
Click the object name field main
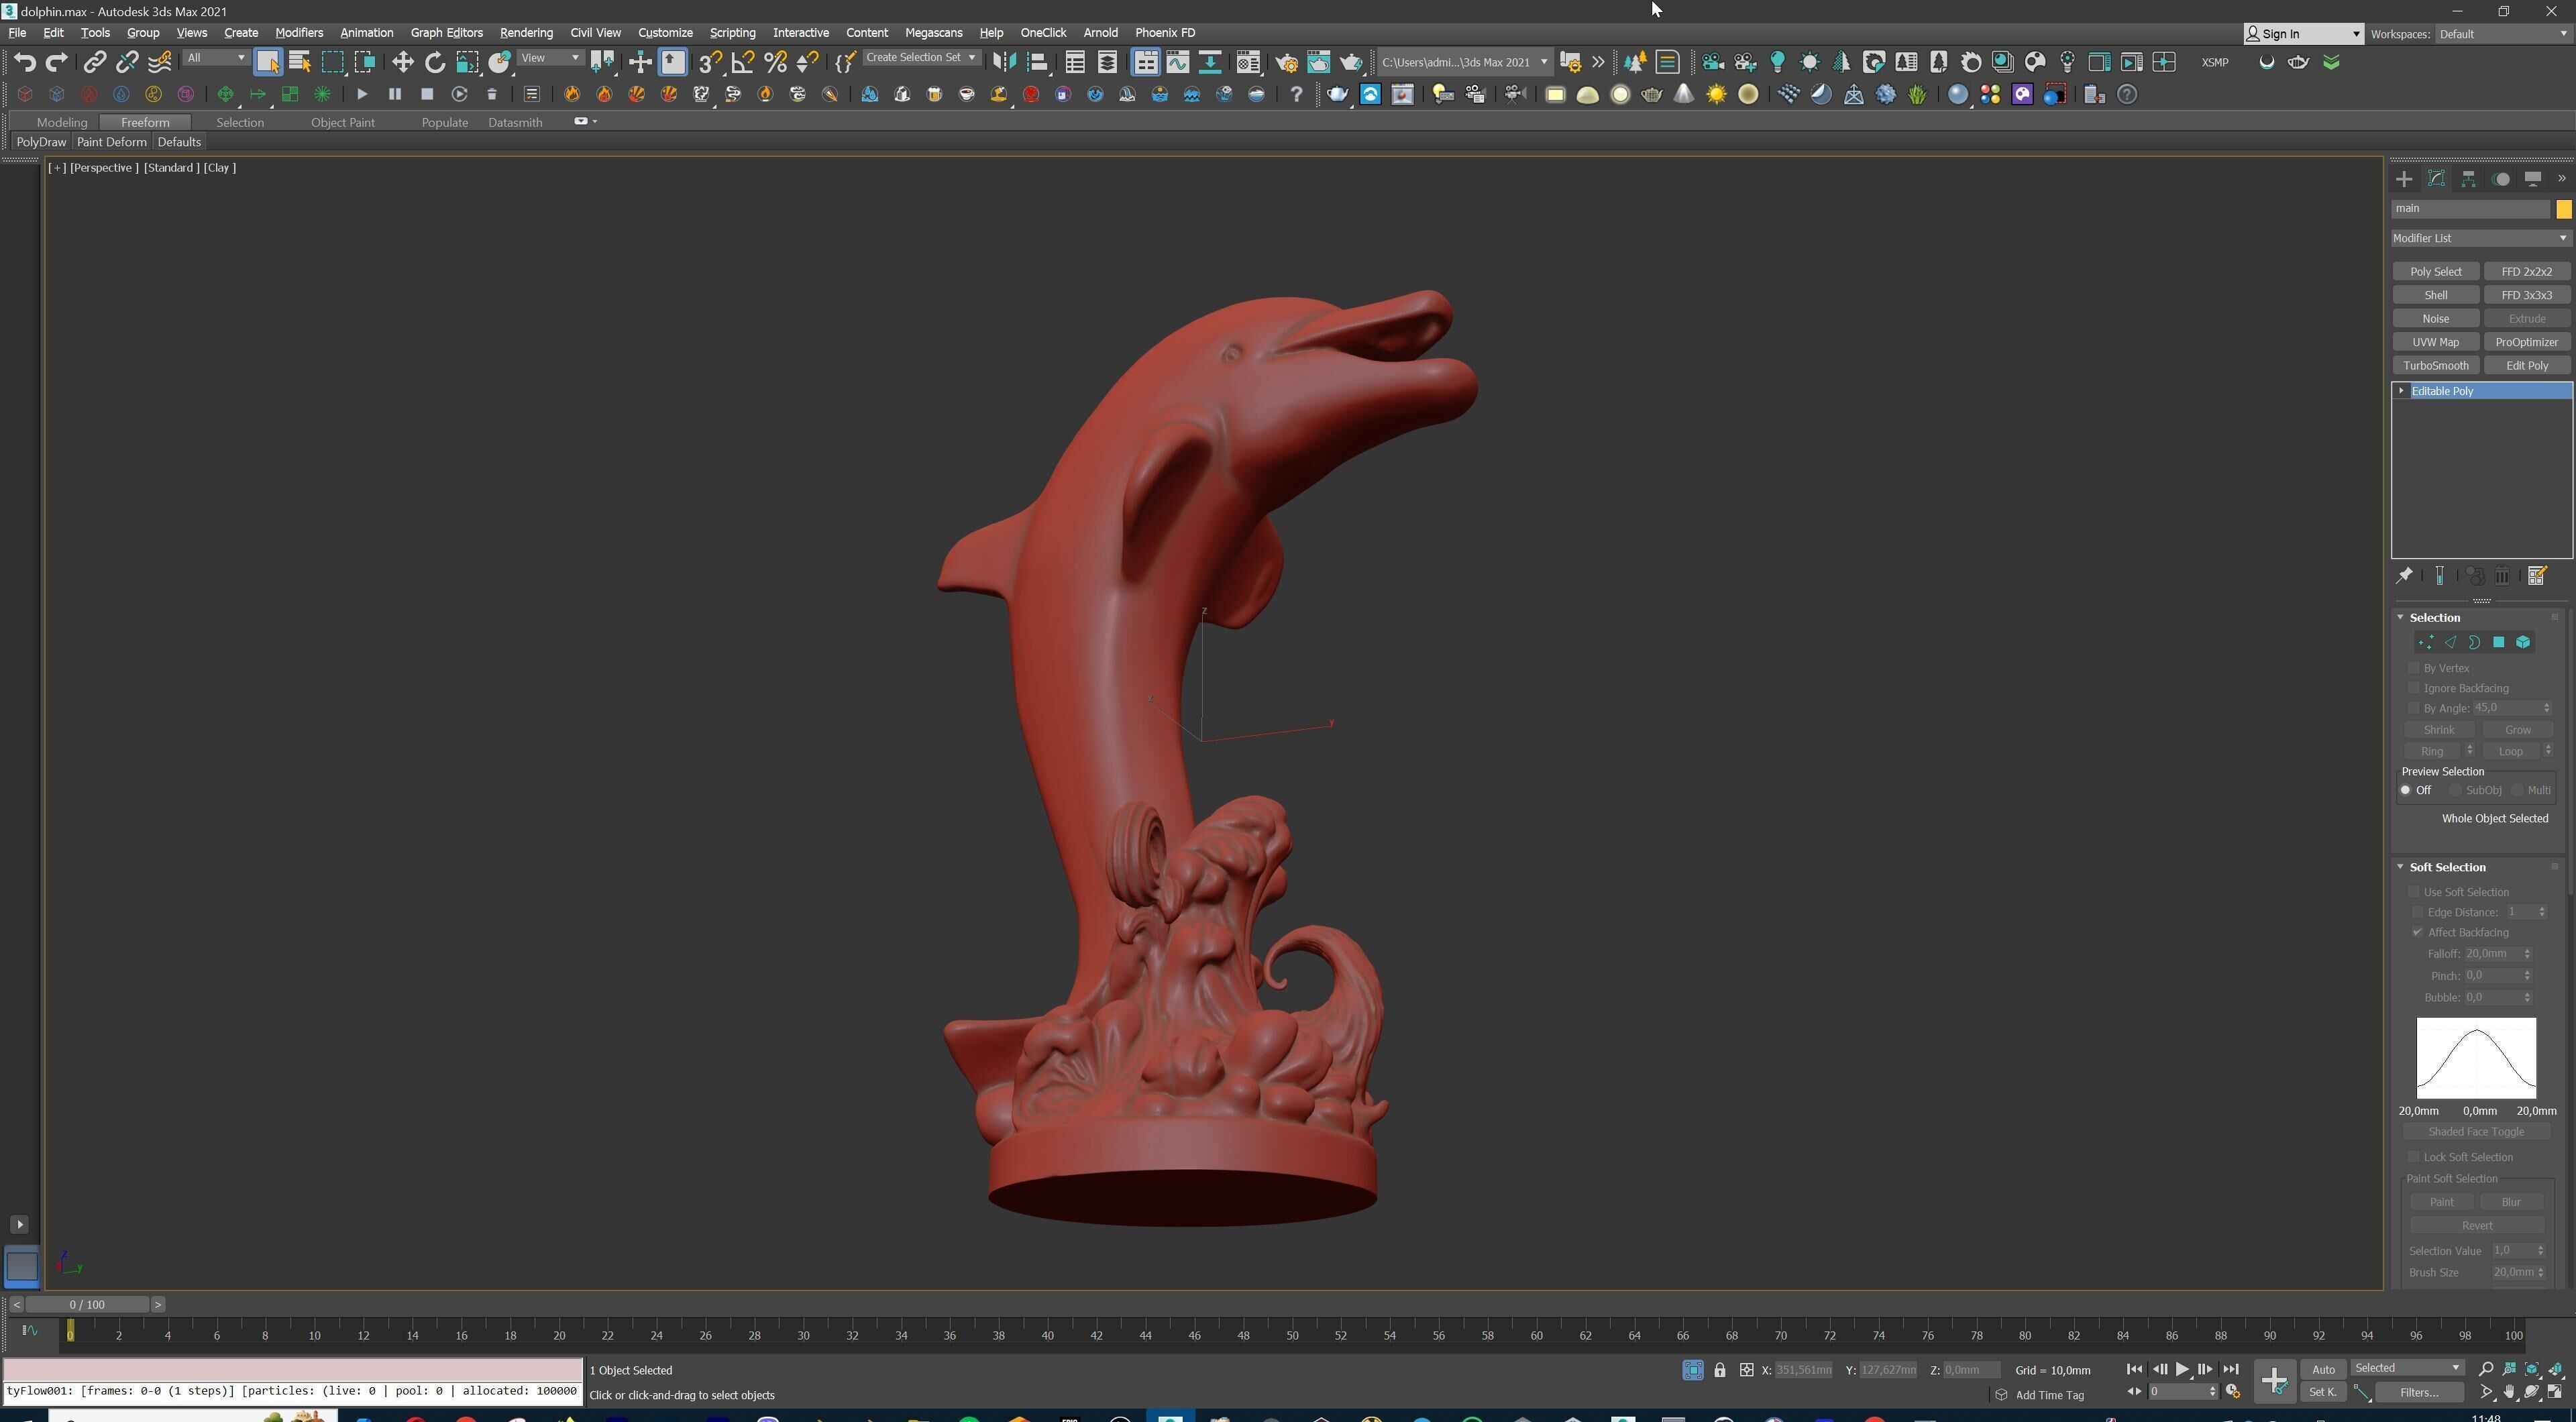[2470, 208]
